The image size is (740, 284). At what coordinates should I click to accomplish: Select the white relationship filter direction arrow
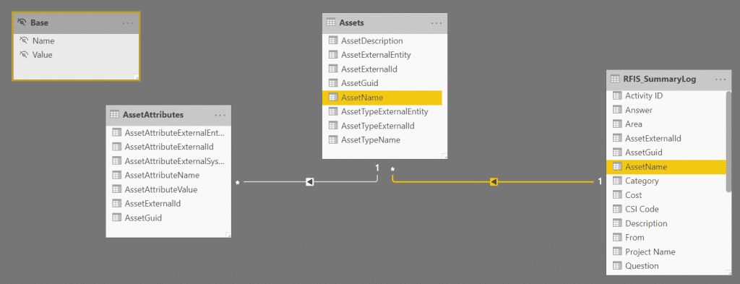(310, 181)
